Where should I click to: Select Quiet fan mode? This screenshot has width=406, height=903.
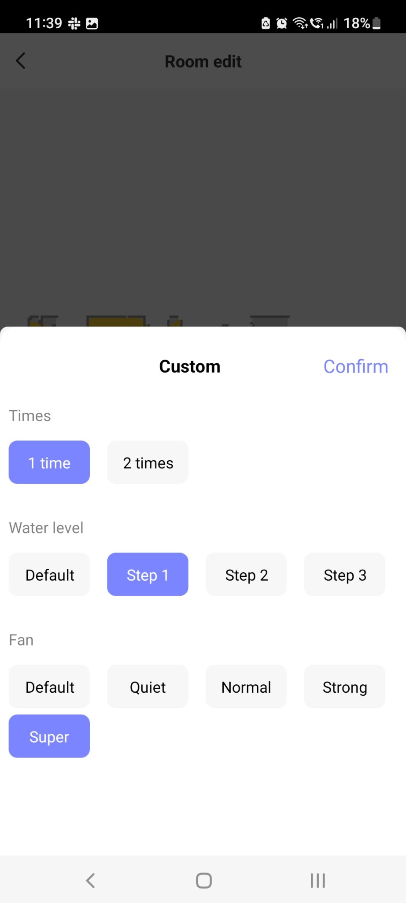(x=148, y=687)
